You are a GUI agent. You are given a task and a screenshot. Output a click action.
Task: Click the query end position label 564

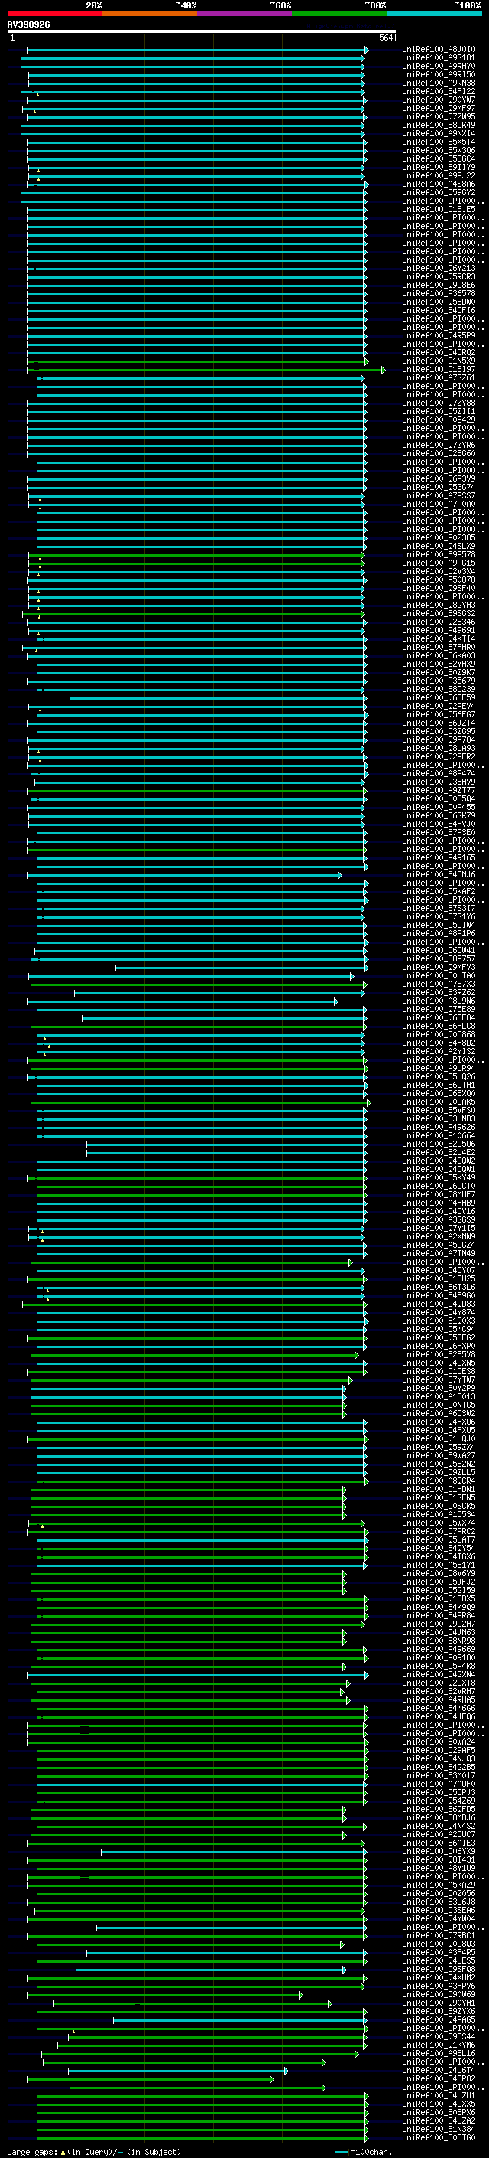pyautogui.click(x=386, y=38)
